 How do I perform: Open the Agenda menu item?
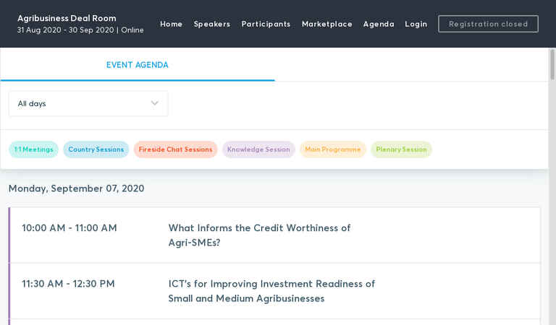coord(379,24)
